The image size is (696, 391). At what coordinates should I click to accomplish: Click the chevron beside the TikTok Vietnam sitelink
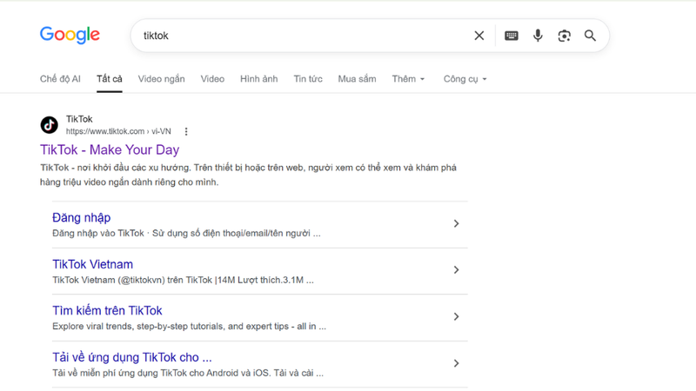(x=456, y=270)
